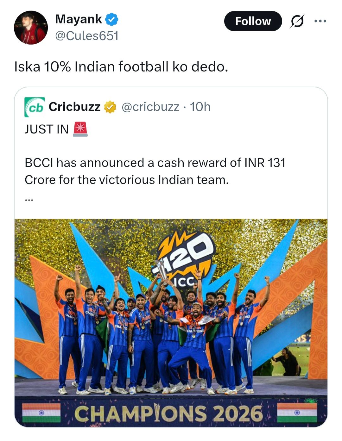
Task: Click the gold verified badge beside Cricbuzz
Action: 111,107
